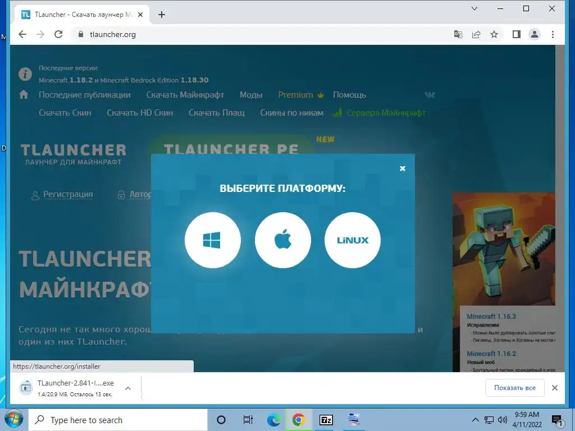The height and width of the screenshot is (431, 575).
Task: Open Скачать Майнкрафт menu item
Action: tap(185, 95)
